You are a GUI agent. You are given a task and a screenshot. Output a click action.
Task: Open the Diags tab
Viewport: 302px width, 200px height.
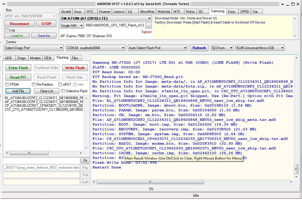tap(22, 58)
